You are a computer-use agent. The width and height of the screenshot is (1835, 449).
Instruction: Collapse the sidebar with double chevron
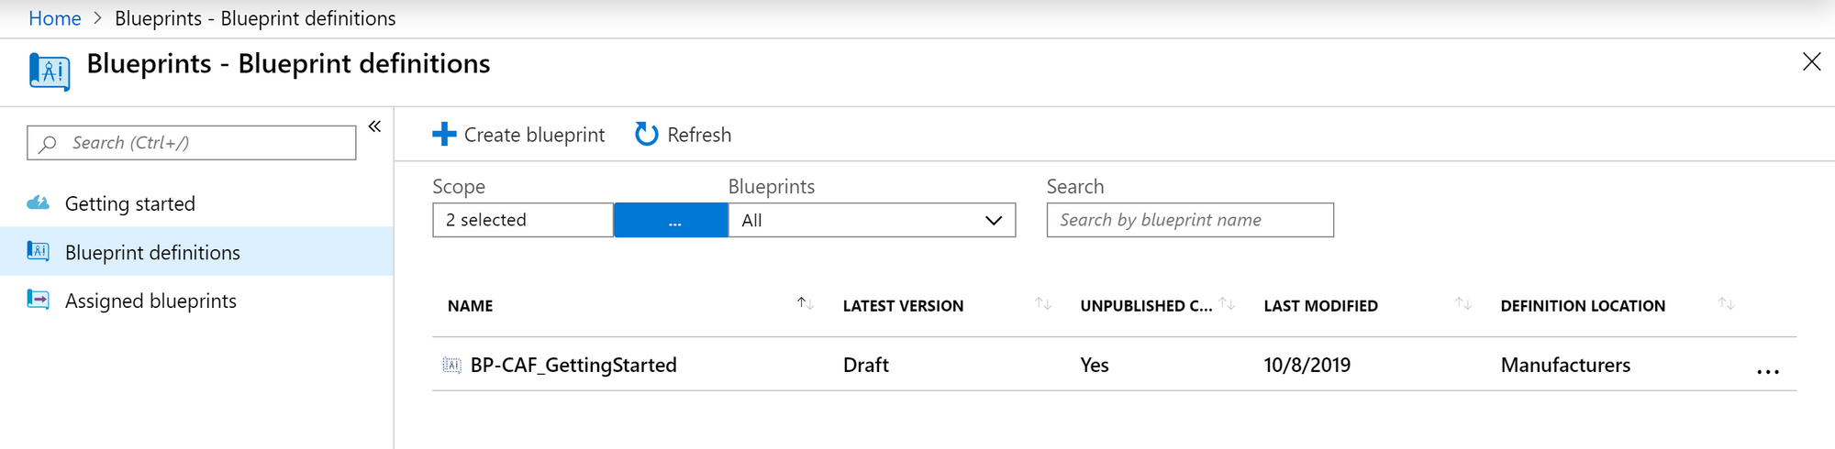pos(374,126)
